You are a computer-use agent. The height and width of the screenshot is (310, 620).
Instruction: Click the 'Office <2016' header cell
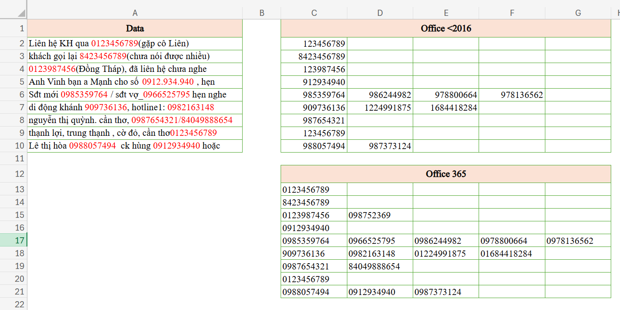pyautogui.click(x=446, y=28)
